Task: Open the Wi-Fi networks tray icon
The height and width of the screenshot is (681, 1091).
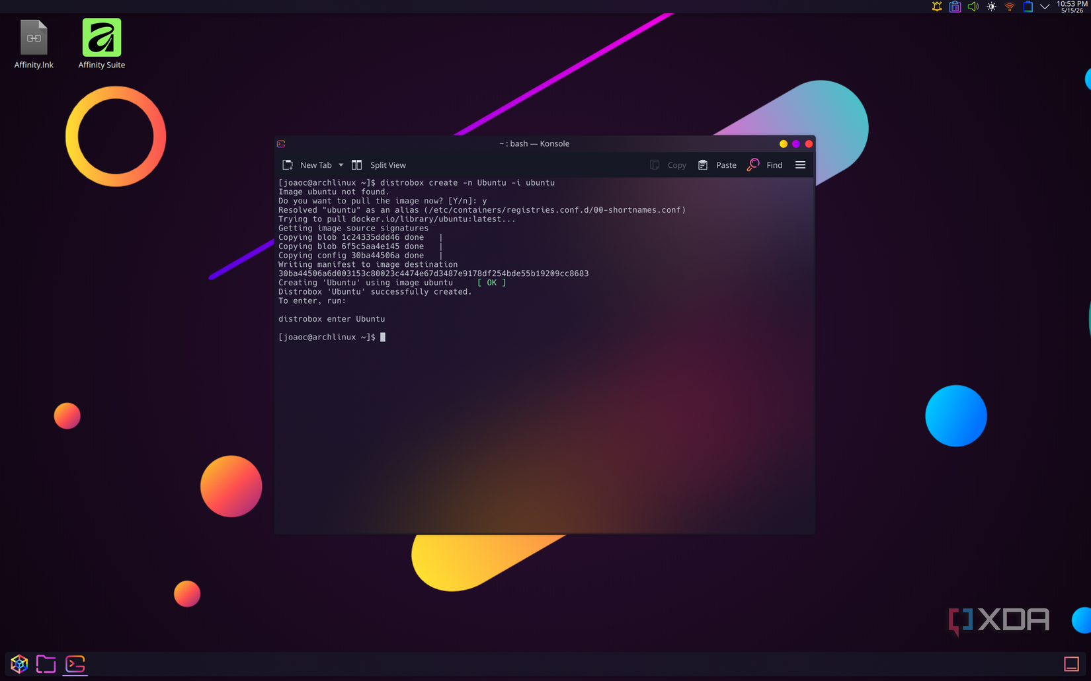Action: 1010,7
